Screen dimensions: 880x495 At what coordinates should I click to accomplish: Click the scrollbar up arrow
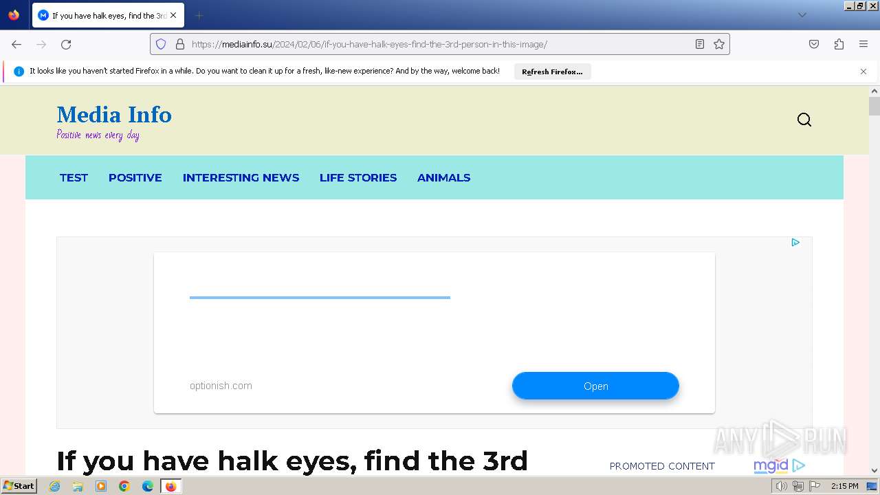(874, 91)
